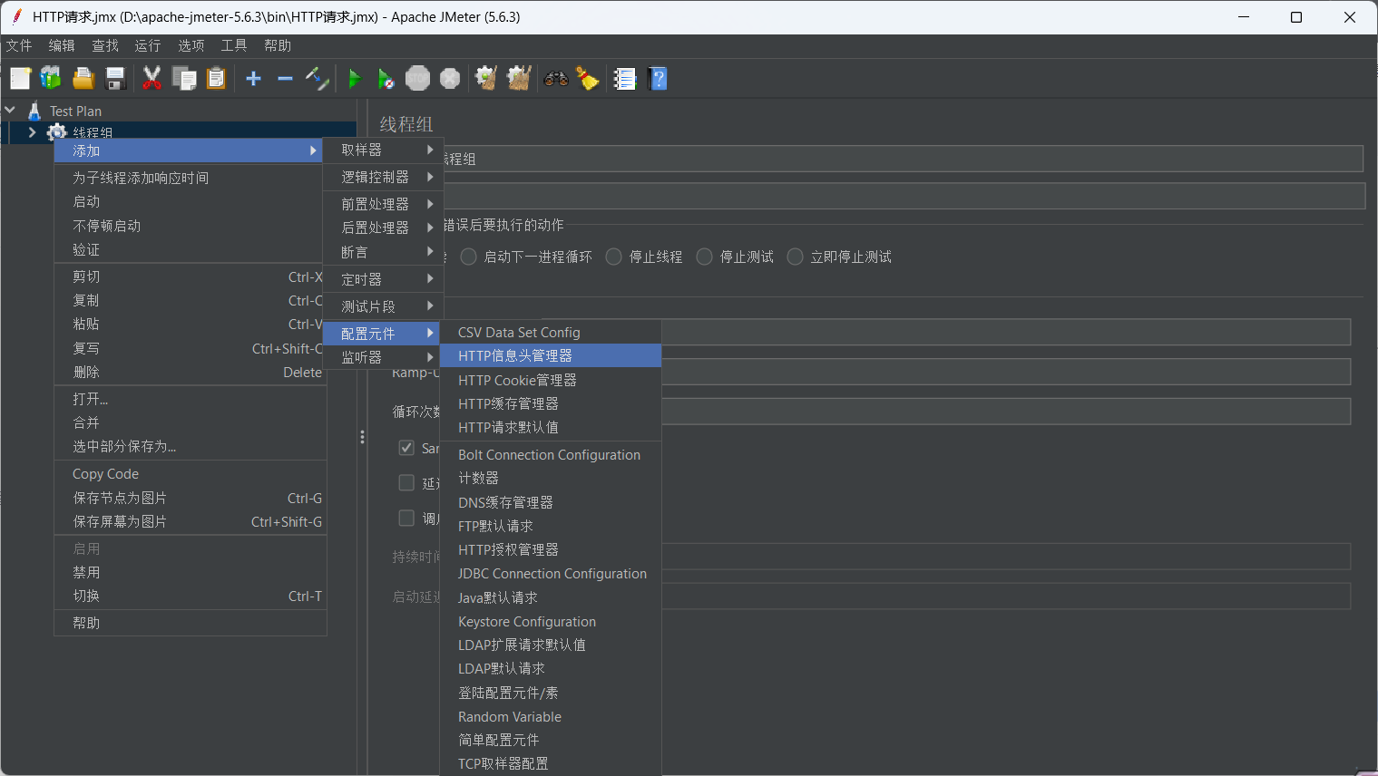This screenshot has height=776, width=1378.
Task: Open the Templates icon in toolbar
Action: (x=51, y=79)
